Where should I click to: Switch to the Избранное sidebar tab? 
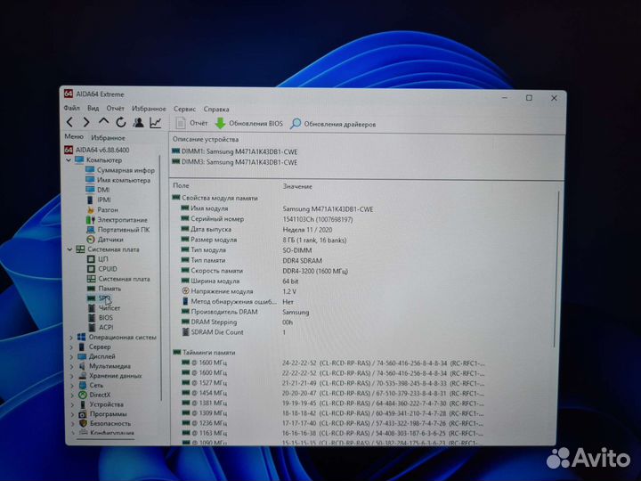[108, 138]
